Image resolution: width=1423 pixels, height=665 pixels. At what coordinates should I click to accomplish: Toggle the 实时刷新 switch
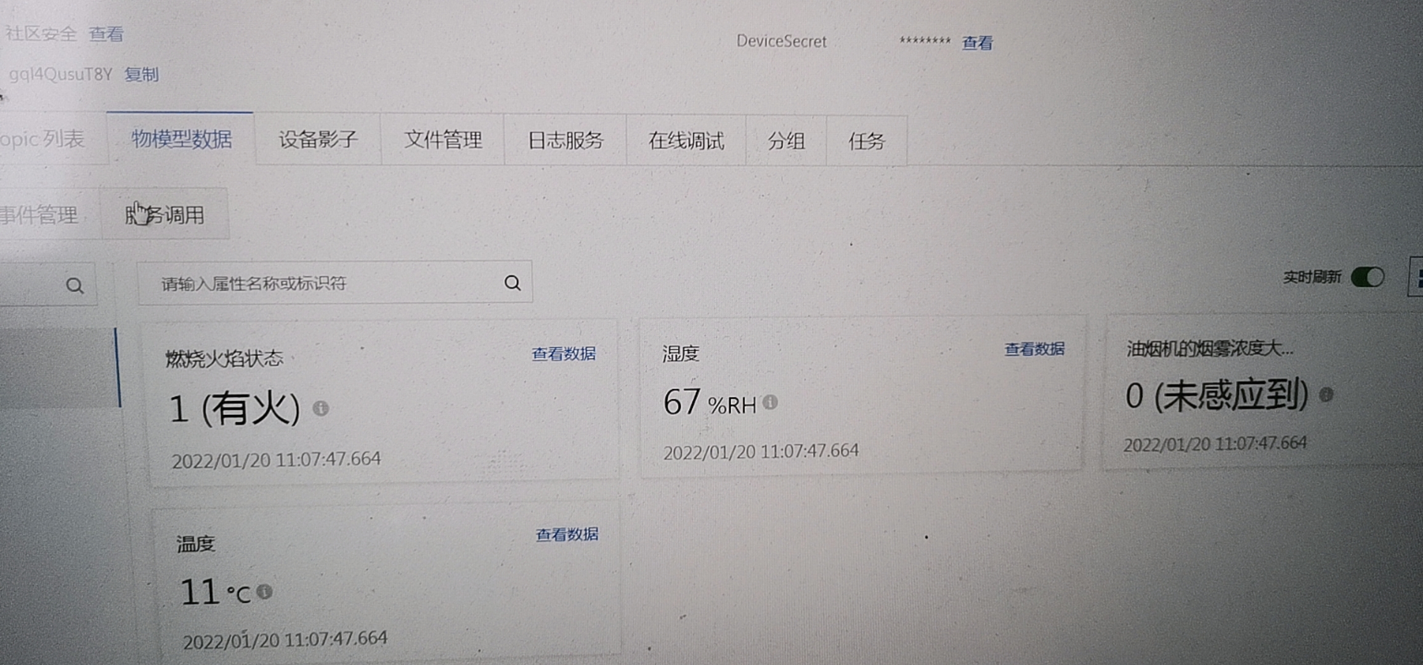[1367, 277]
